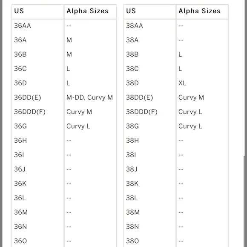
Task: Click the 38AA size cell
Action: (x=135, y=26)
